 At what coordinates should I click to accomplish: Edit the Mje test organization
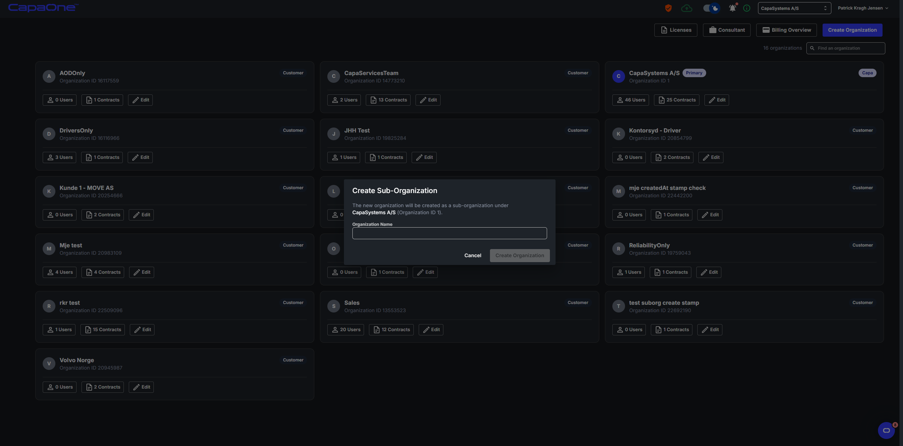pos(141,272)
